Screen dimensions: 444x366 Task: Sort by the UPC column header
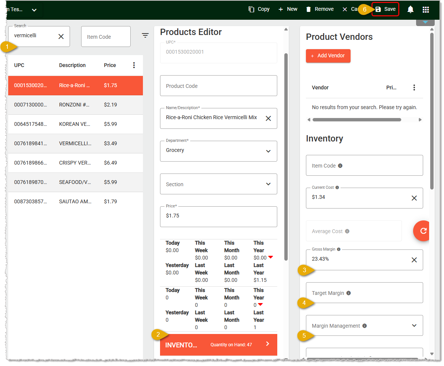click(19, 65)
